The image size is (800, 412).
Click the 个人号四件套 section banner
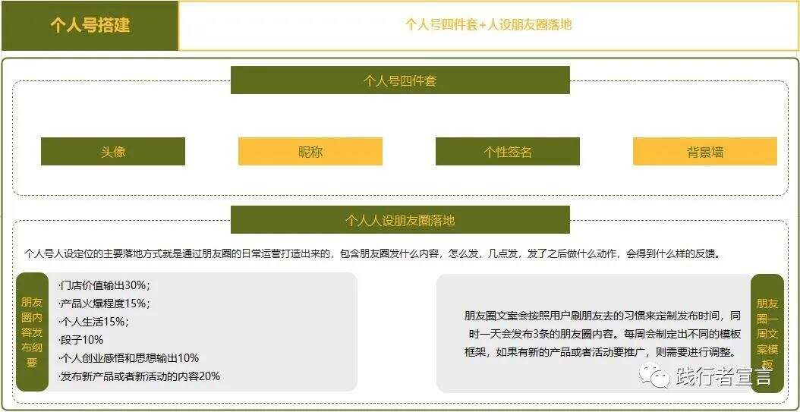click(400, 80)
